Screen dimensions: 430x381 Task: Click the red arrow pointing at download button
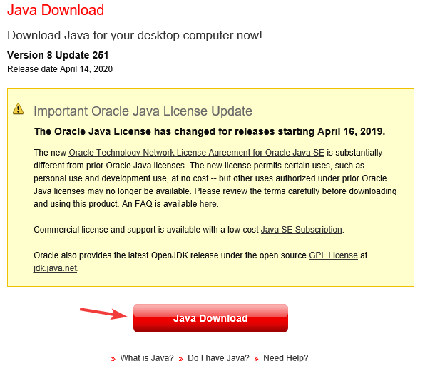tap(103, 313)
